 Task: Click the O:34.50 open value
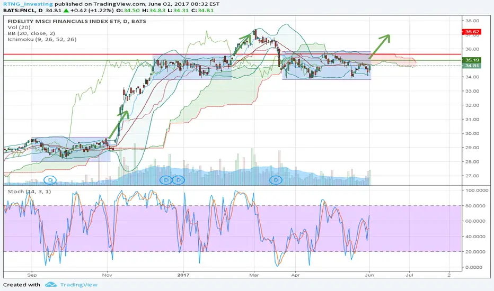[x=128, y=11]
